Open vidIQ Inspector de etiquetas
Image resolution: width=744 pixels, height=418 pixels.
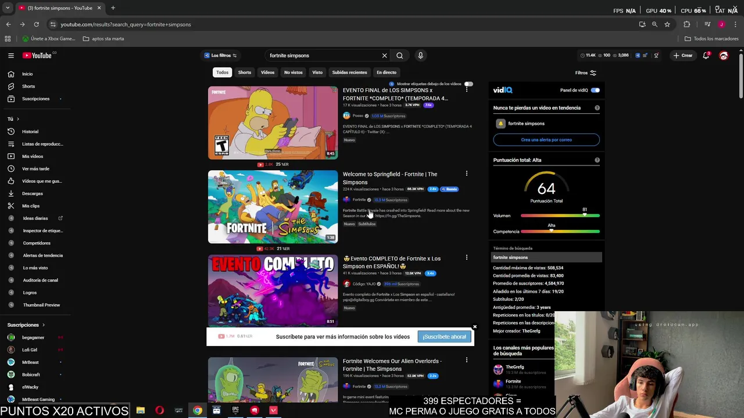click(42, 230)
